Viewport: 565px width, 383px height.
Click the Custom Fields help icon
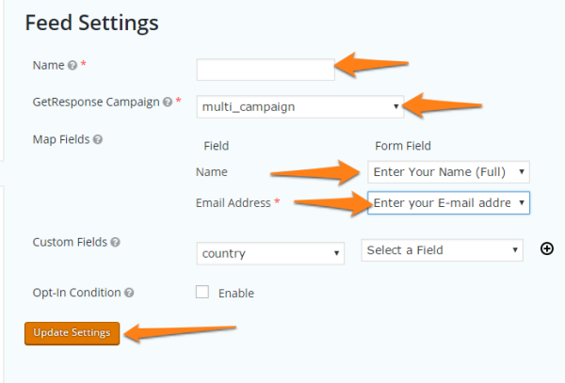[x=115, y=242]
